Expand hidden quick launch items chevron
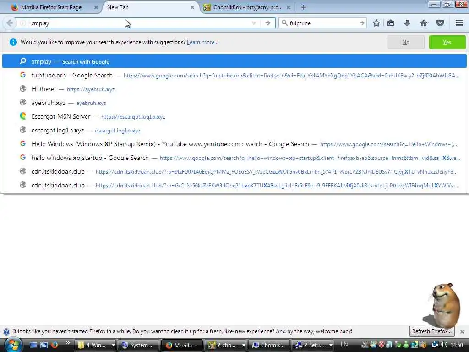 pos(68,343)
